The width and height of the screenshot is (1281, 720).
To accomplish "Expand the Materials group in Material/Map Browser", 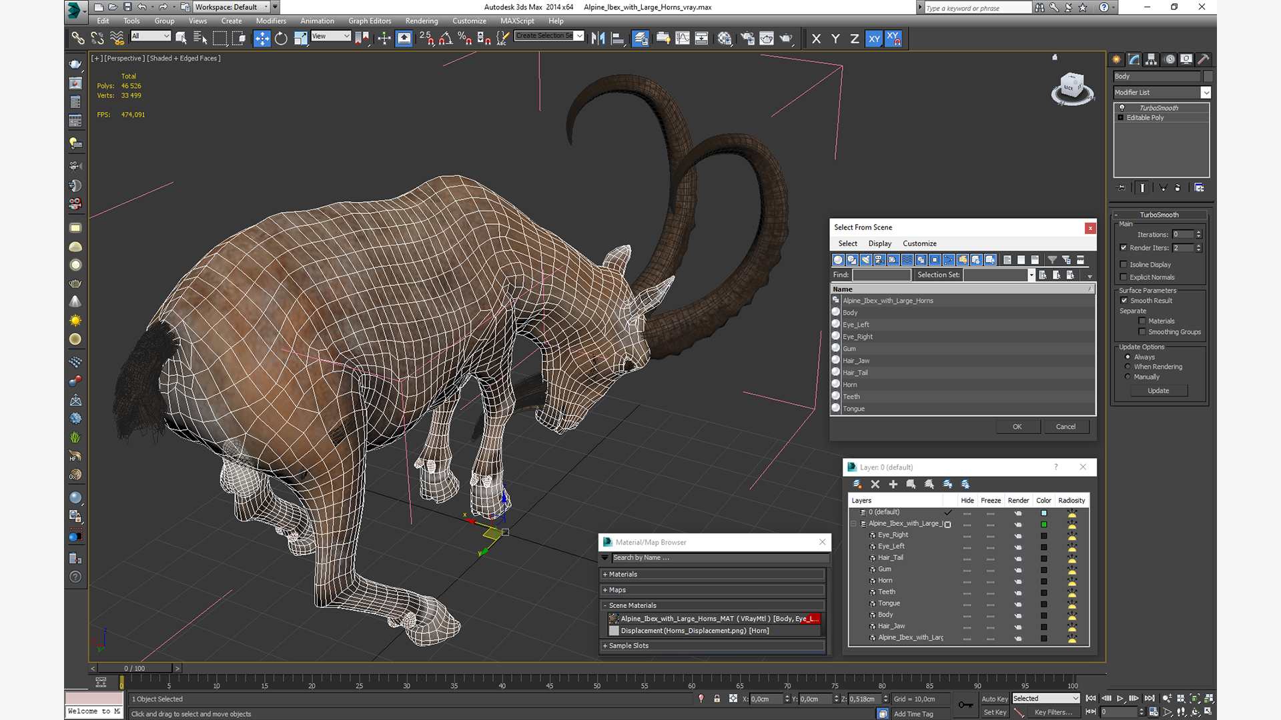I will click(x=713, y=574).
